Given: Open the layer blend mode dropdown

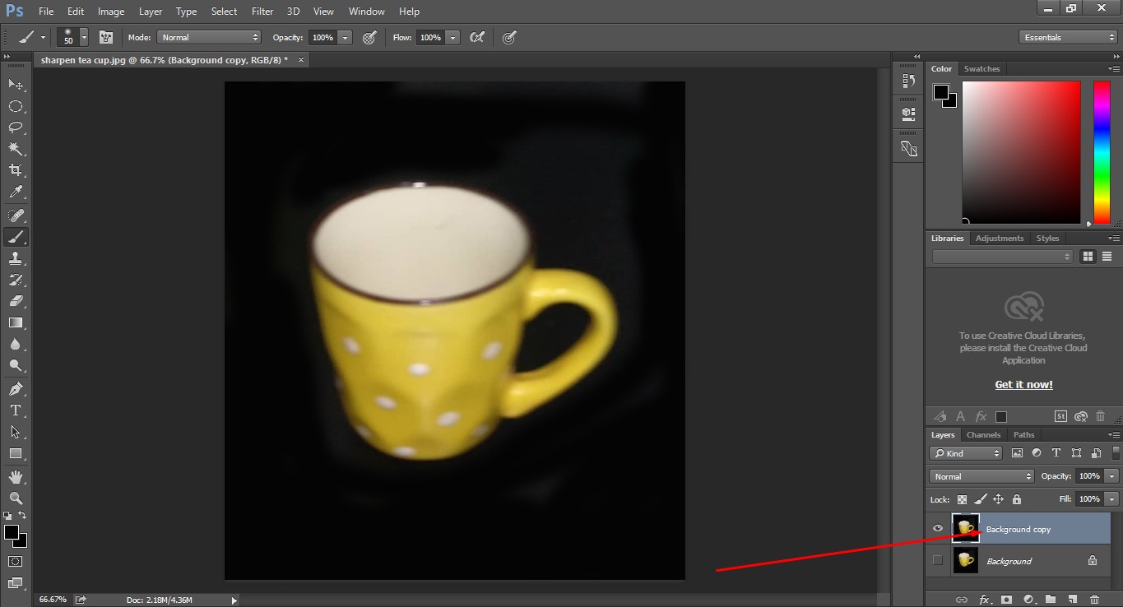Looking at the screenshot, I should [x=981, y=476].
